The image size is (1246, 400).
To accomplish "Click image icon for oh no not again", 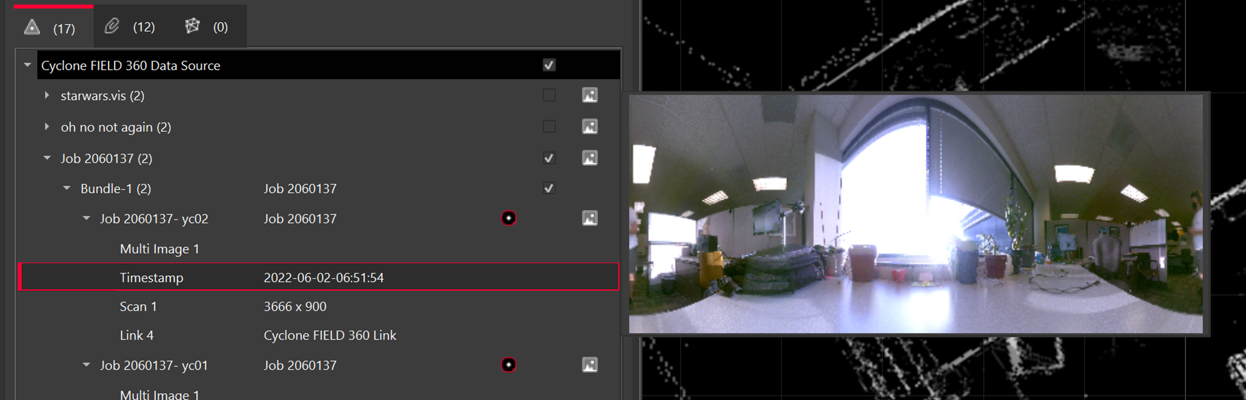I will (x=589, y=127).
